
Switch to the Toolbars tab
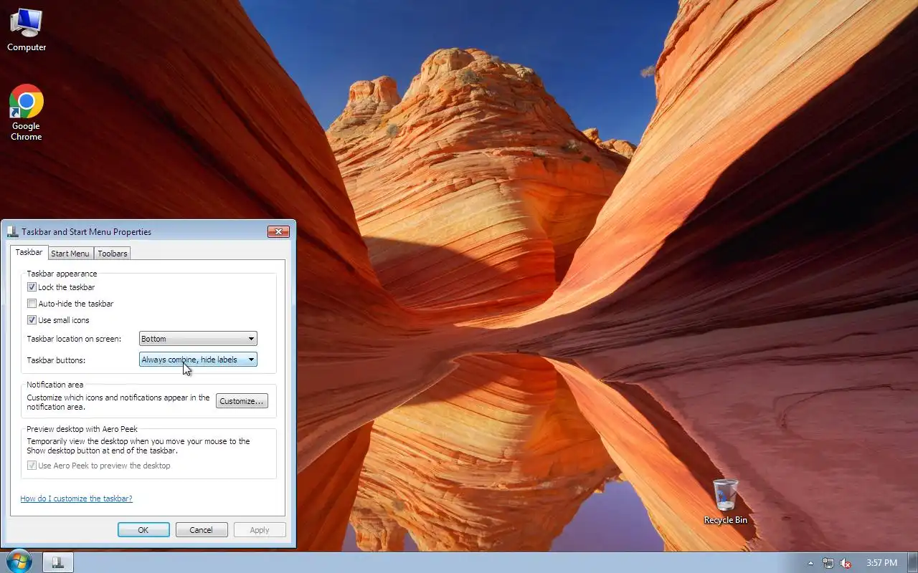coord(113,253)
